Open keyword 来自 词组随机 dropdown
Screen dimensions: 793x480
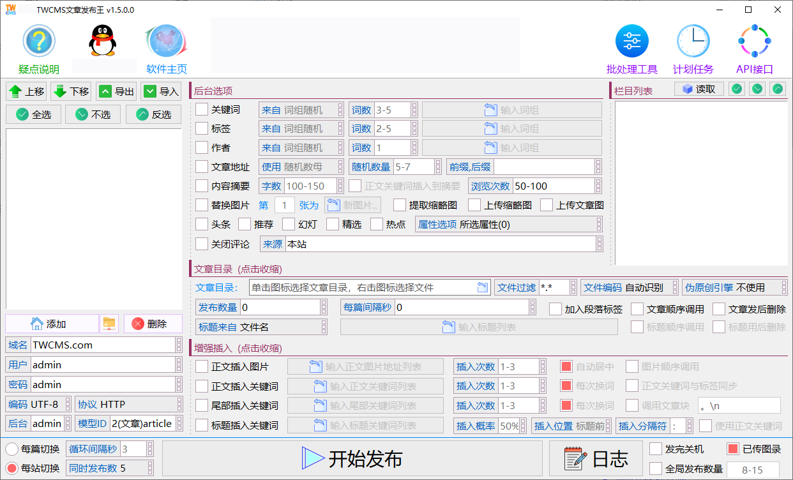click(301, 110)
